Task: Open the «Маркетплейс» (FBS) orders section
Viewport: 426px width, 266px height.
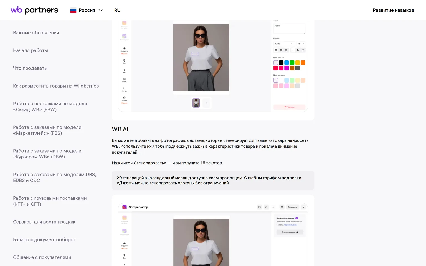Action: (47, 130)
